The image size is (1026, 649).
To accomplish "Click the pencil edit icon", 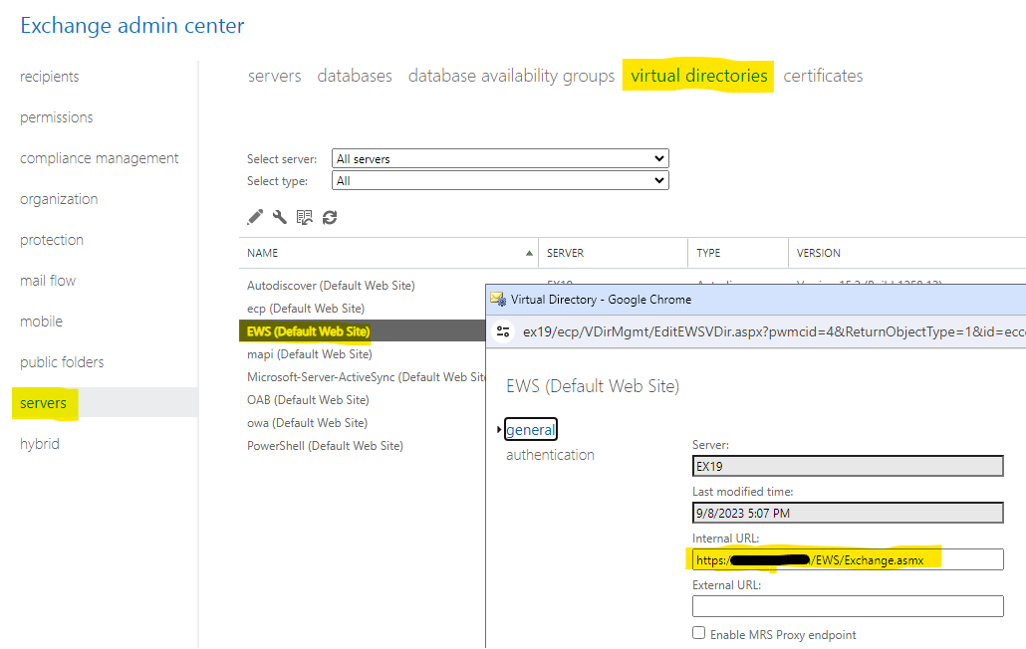I will [255, 217].
